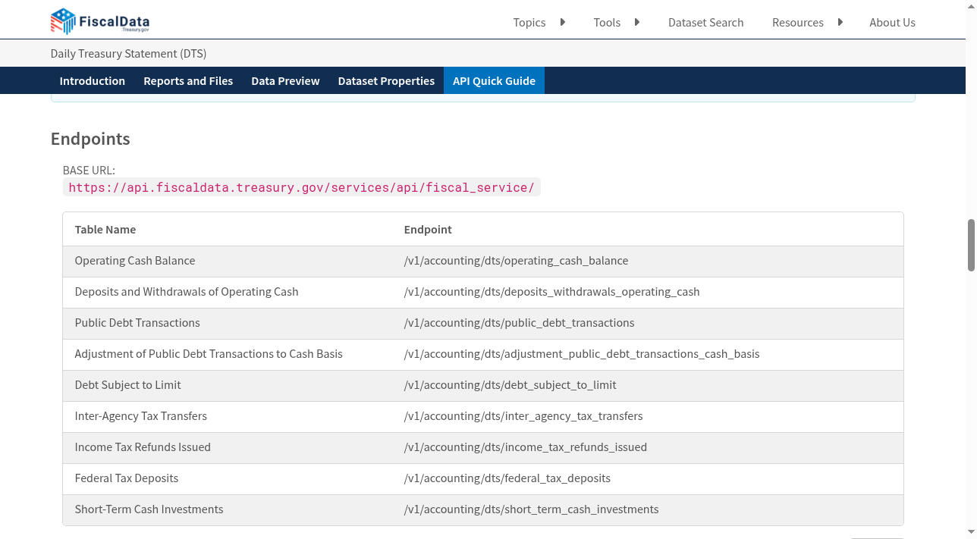The width and height of the screenshot is (977, 539).
Task: Select Deposits and Withdrawals of Operating Cash
Action: click(x=187, y=292)
